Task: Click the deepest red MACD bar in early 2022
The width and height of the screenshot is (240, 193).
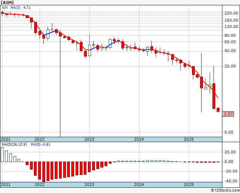Action: 44,172
